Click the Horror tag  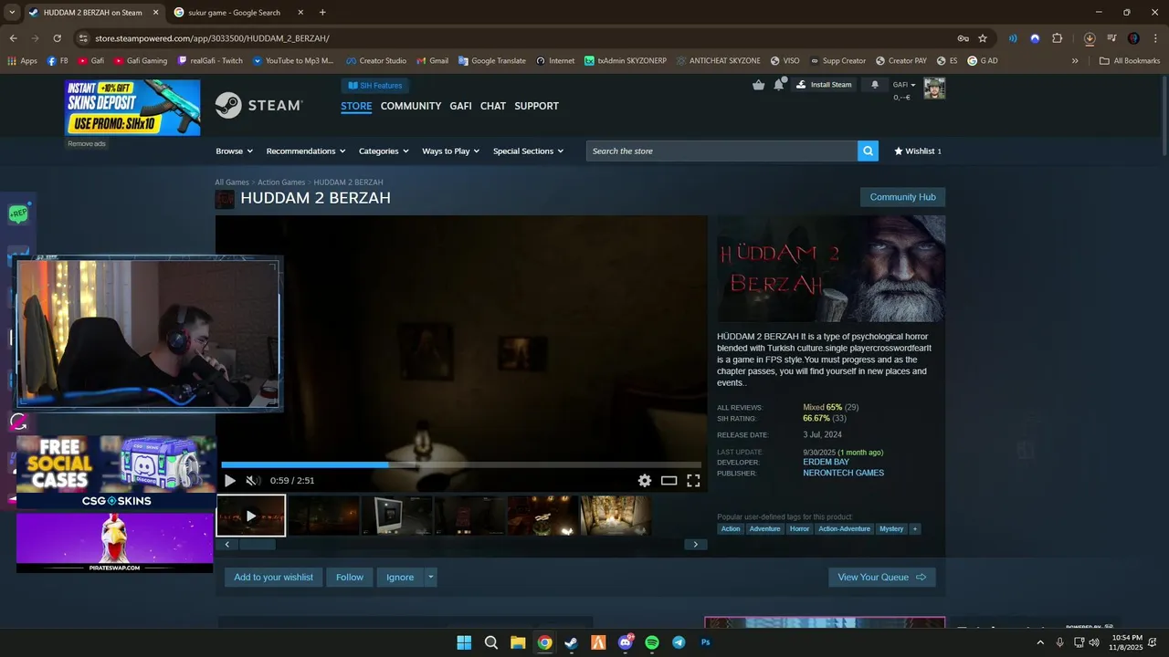[x=799, y=529]
